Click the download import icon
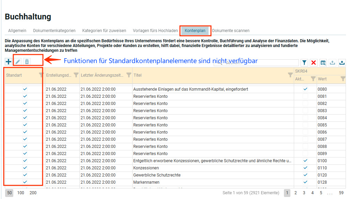Image resolution: width=349 pixels, height=199 pixels. [332, 63]
